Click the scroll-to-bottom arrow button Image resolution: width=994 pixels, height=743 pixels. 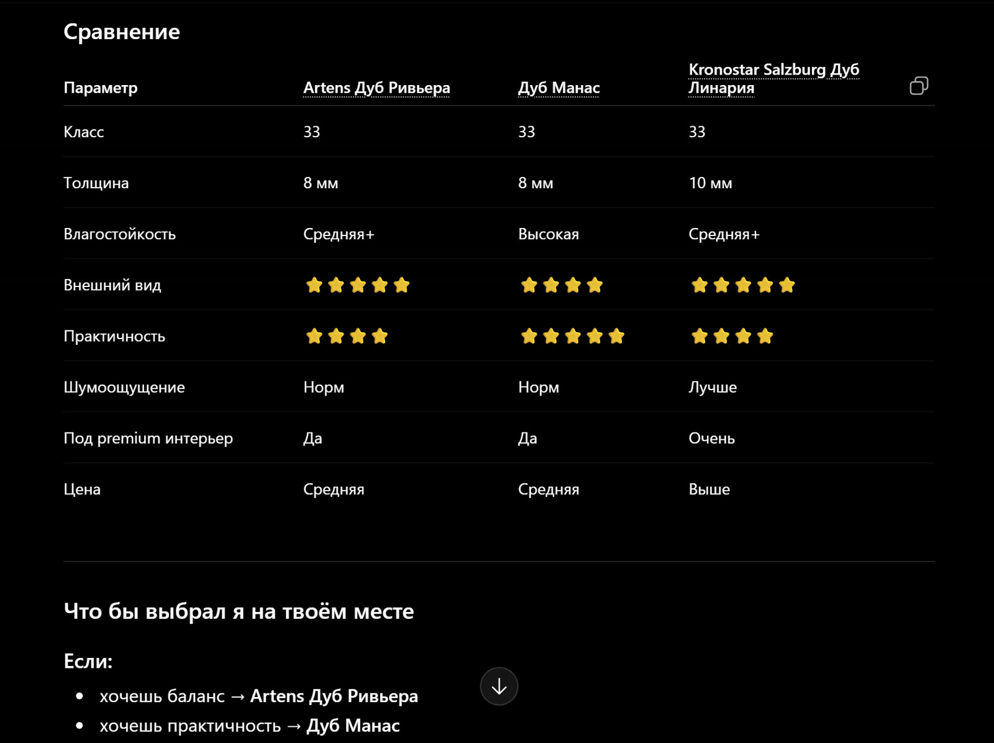click(499, 686)
